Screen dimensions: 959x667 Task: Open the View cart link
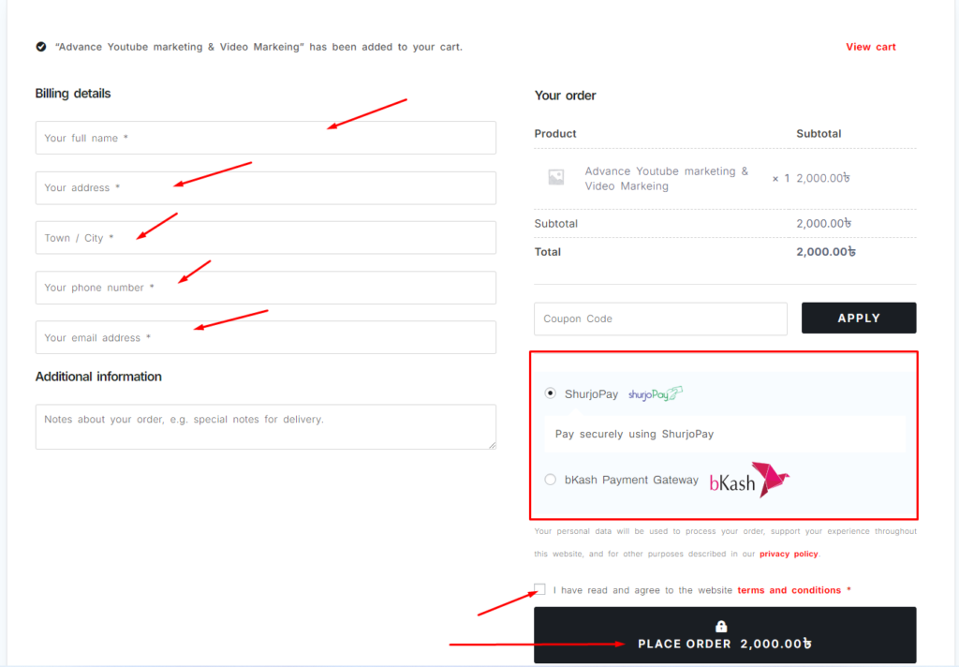[870, 47]
